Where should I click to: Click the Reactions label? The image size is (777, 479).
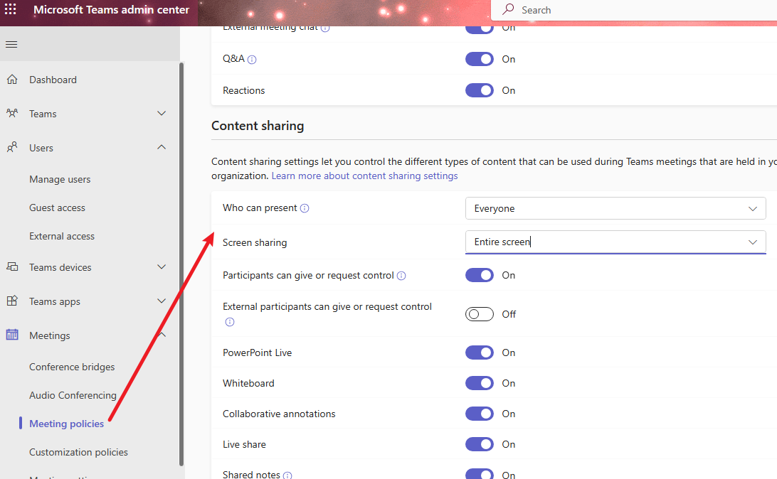tap(244, 90)
